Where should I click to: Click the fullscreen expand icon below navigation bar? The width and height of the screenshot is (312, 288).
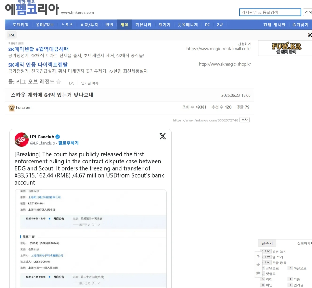pos(310,35)
